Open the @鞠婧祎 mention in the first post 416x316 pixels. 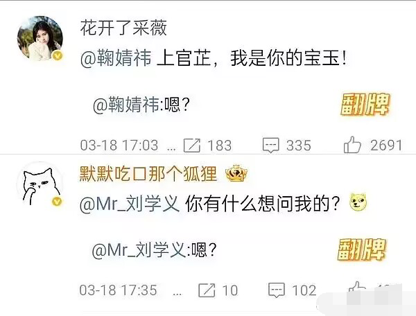[x=116, y=58]
